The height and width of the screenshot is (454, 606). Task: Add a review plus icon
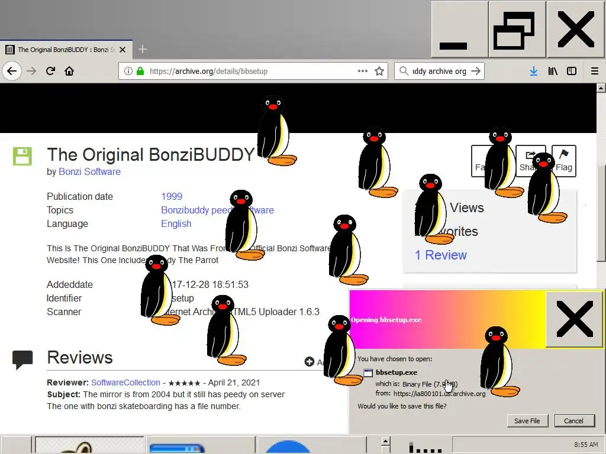tap(309, 362)
